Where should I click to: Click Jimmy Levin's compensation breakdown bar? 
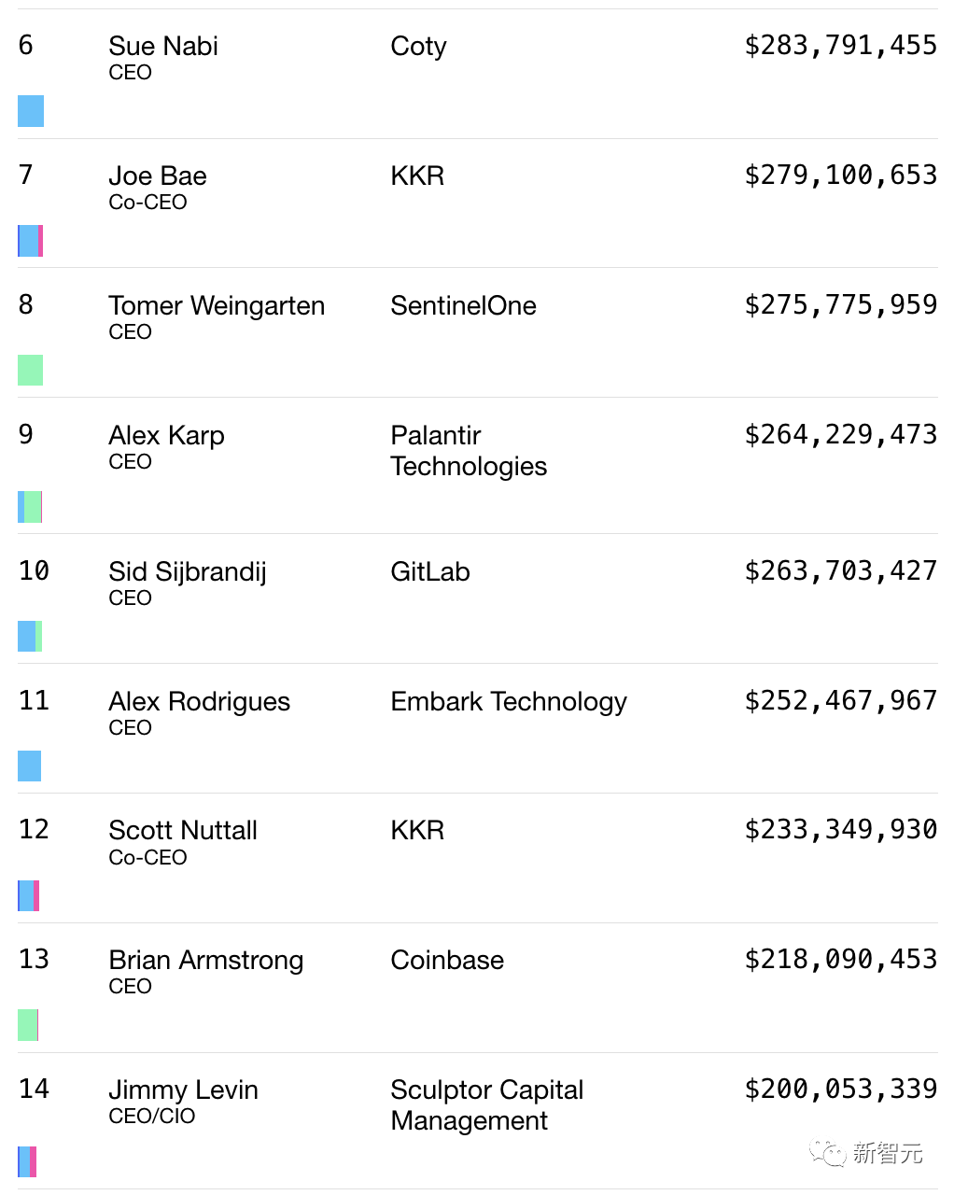(27, 1161)
